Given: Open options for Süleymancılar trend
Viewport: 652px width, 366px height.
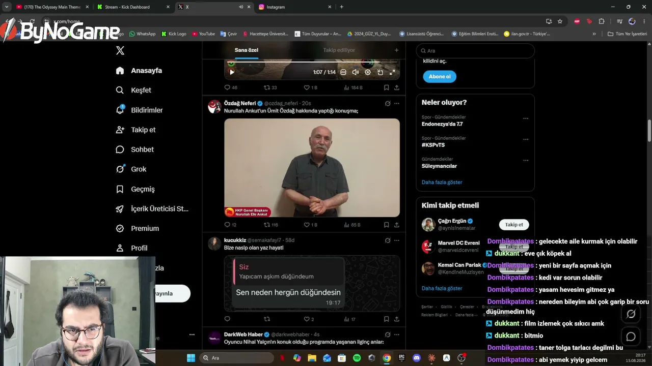Looking at the screenshot, I should [526, 161].
